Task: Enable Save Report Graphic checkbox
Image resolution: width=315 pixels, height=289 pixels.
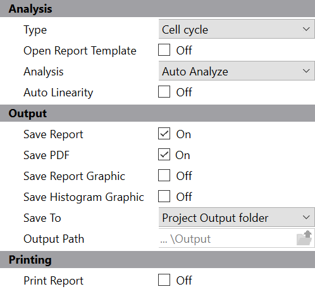Action: [x=164, y=176]
